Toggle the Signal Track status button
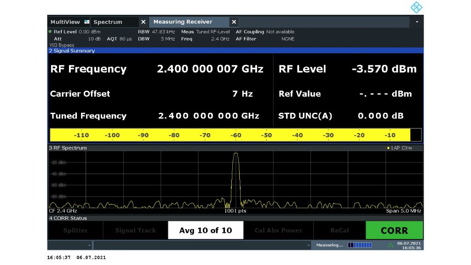 point(135,230)
